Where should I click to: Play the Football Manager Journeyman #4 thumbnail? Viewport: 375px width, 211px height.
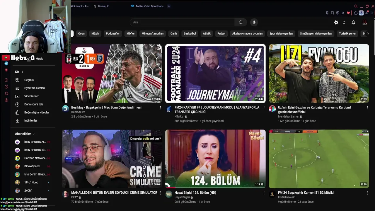coord(215,74)
